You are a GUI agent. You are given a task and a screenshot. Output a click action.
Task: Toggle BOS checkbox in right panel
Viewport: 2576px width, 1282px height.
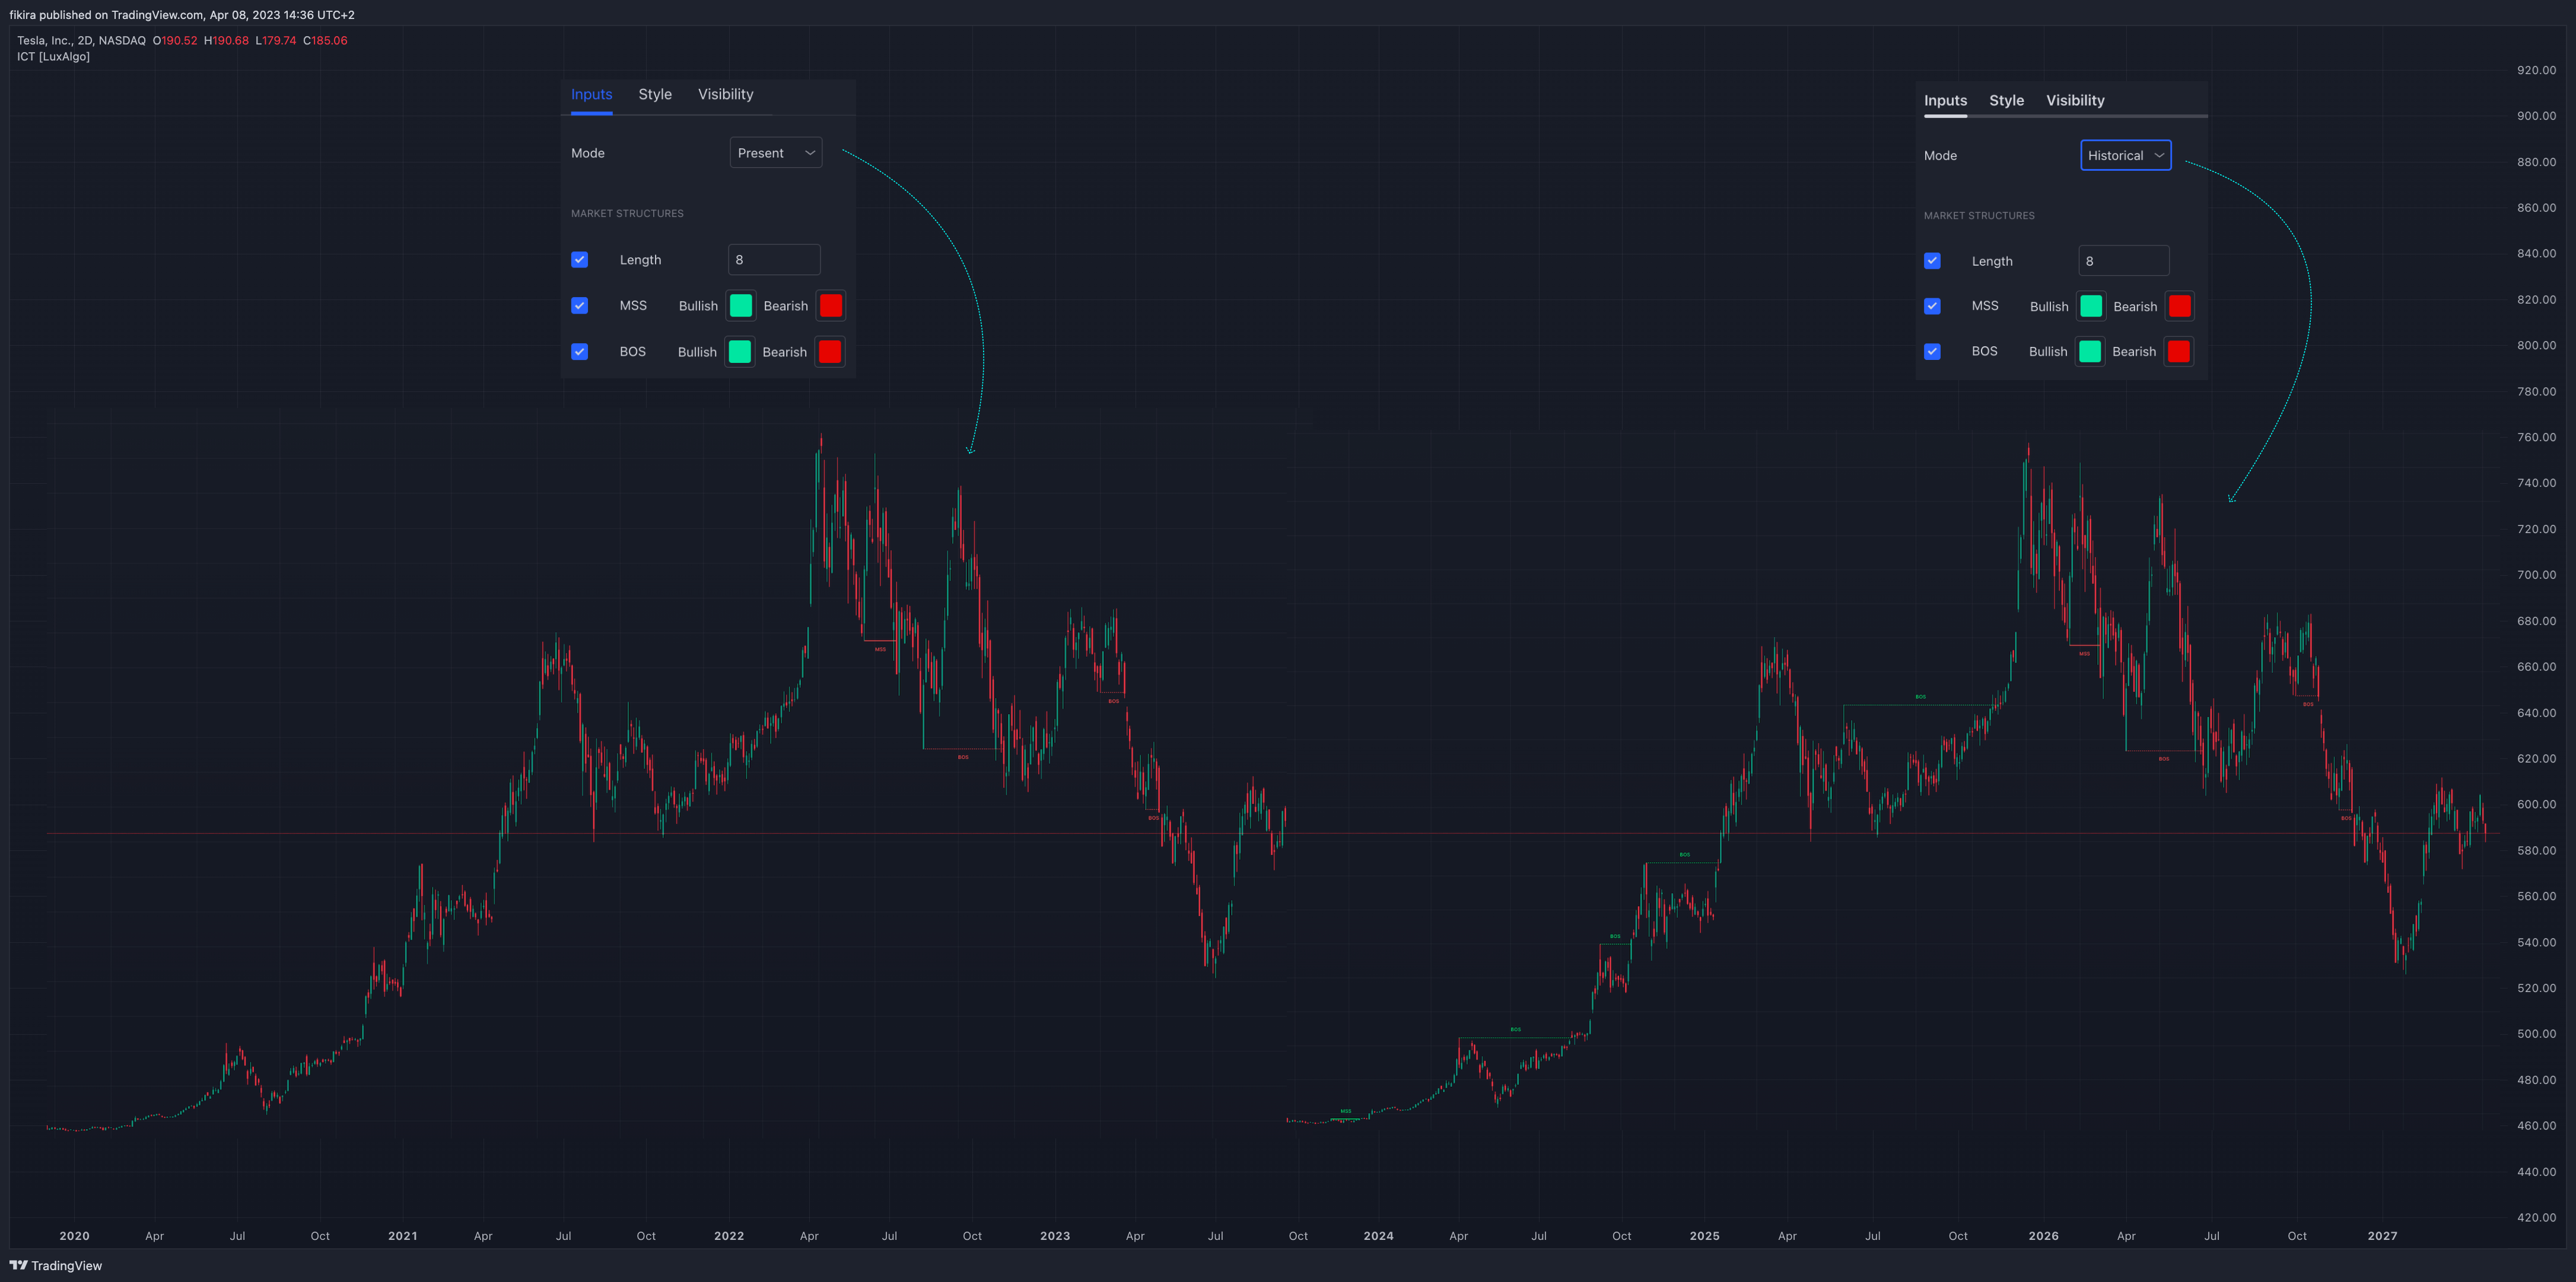pyautogui.click(x=1932, y=352)
